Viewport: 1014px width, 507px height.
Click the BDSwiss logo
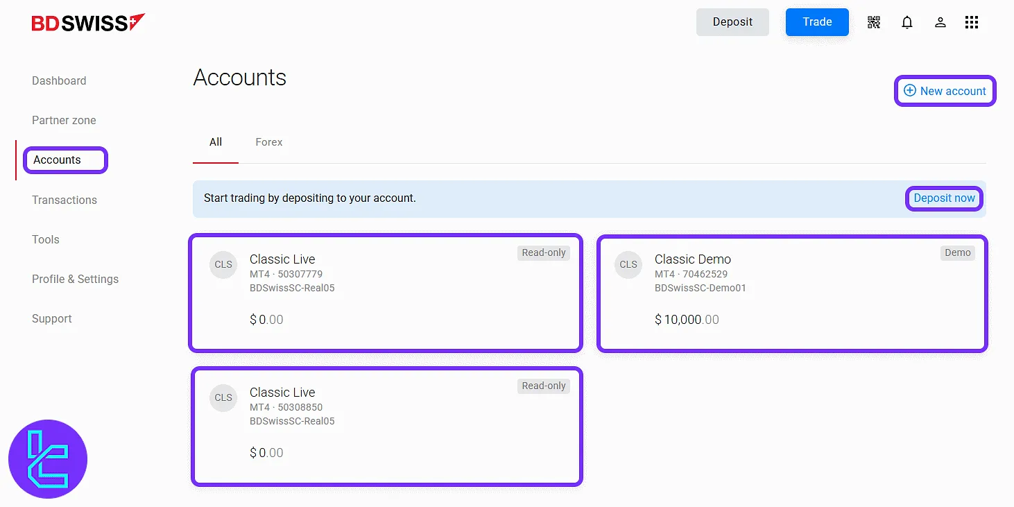click(88, 22)
